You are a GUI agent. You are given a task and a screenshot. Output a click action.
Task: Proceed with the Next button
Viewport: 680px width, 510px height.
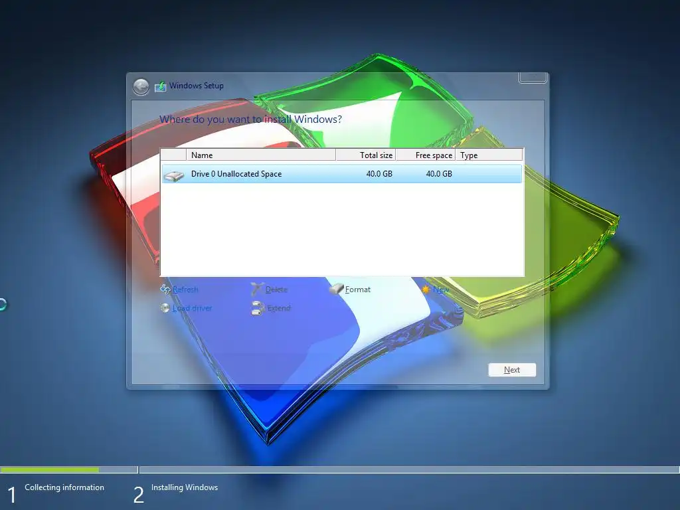click(512, 370)
